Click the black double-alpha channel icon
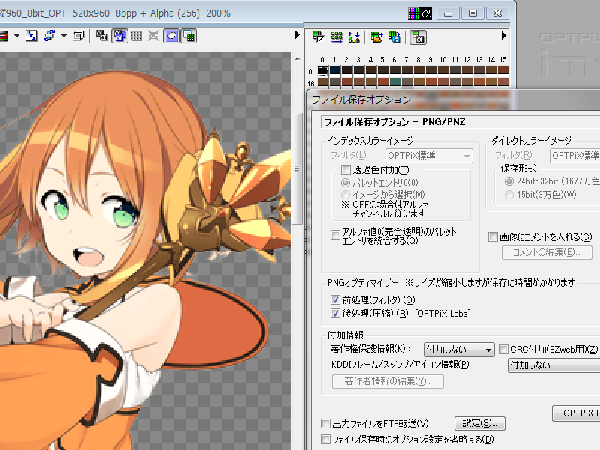The height and width of the screenshot is (450, 600). pyautogui.click(x=101, y=36)
